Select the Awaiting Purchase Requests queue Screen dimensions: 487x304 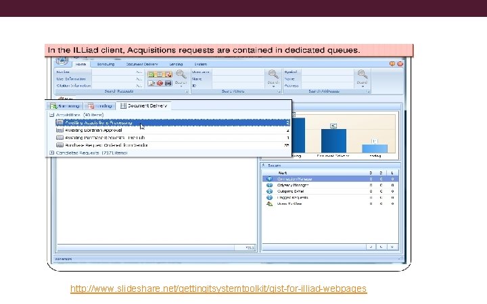coord(173,138)
